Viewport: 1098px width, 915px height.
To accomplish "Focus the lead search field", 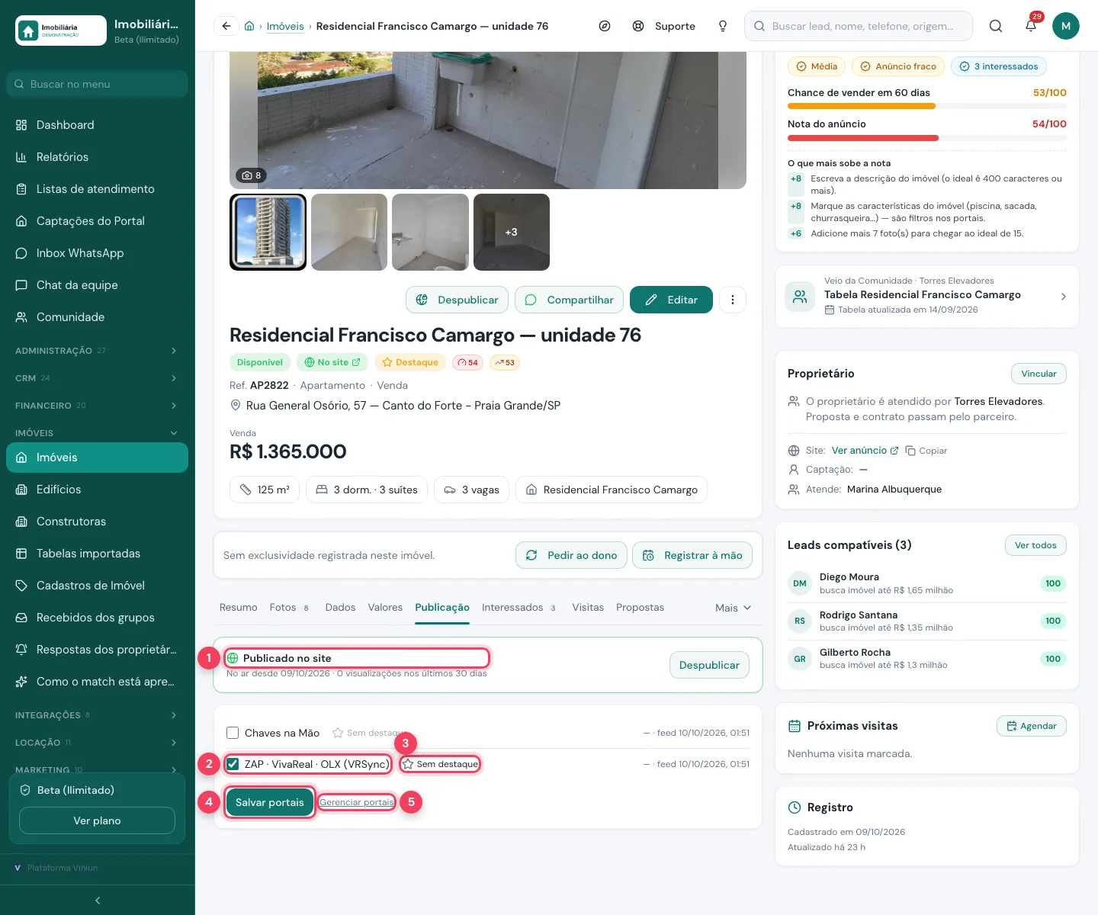I will tap(859, 26).
